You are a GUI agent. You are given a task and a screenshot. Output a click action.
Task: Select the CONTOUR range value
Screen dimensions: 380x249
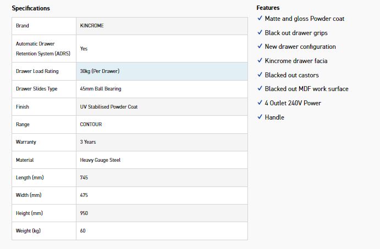(x=91, y=125)
